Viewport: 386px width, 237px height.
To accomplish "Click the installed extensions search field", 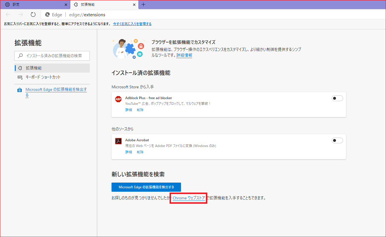I will pos(52,56).
